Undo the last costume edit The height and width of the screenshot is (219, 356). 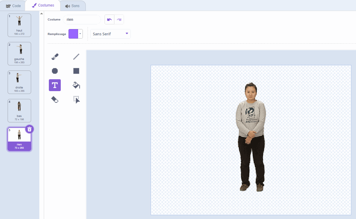[x=109, y=20]
